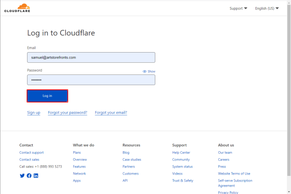Open Cloudflare's Twitter page icon
The height and width of the screenshot is (194, 291).
click(22, 175)
